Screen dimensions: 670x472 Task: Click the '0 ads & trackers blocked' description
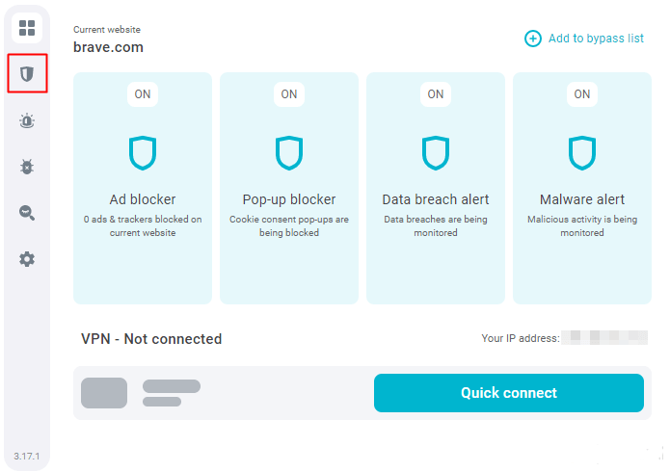coord(143,226)
